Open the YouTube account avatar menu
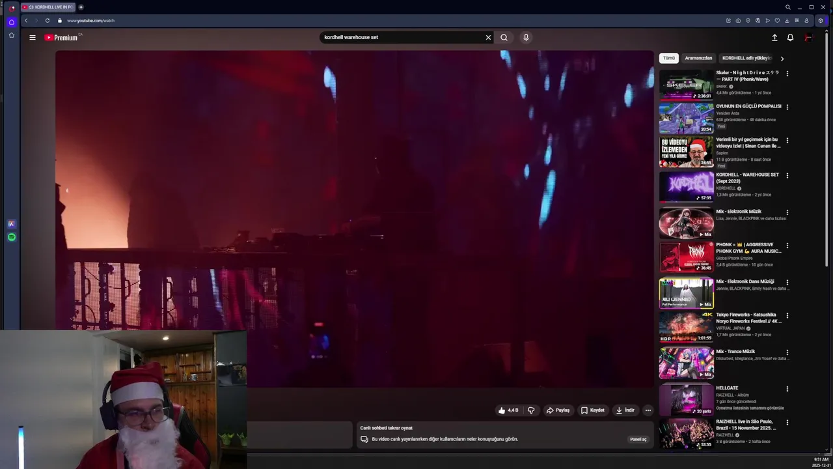833x469 pixels. 808,38
